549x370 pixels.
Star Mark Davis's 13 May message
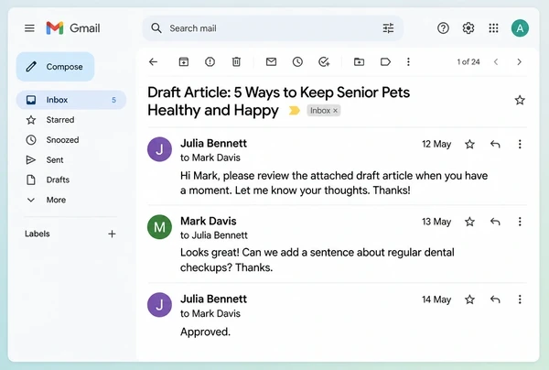469,222
